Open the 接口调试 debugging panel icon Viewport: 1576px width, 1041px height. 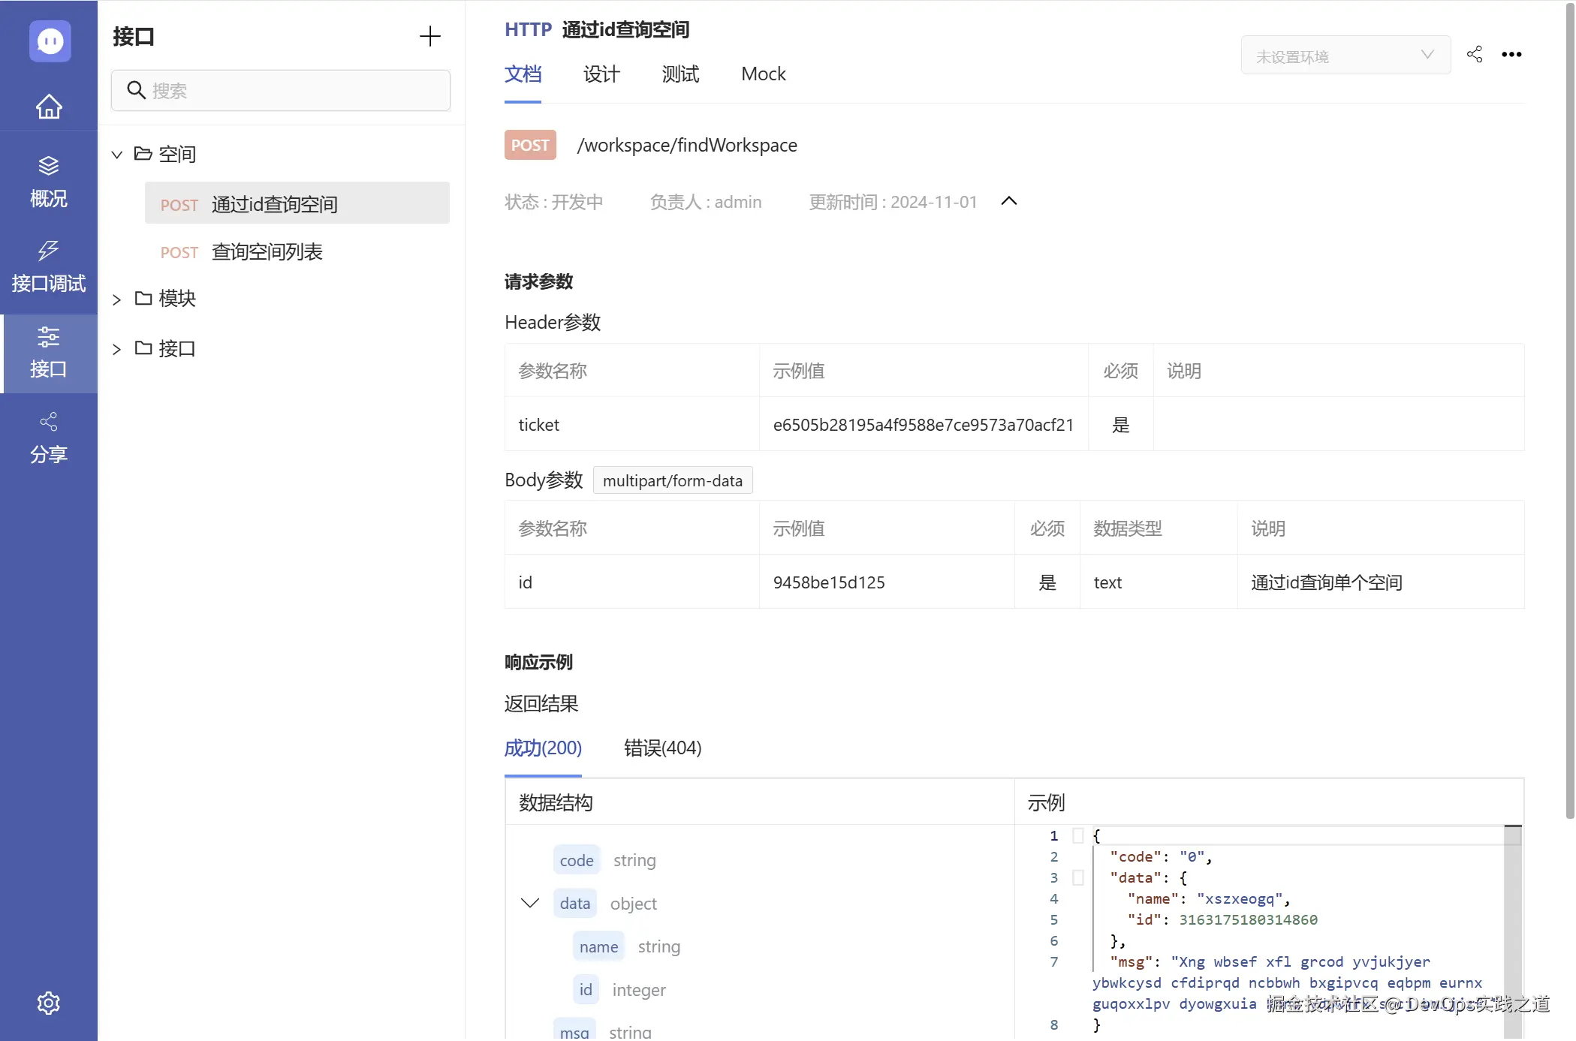(x=48, y=266)
